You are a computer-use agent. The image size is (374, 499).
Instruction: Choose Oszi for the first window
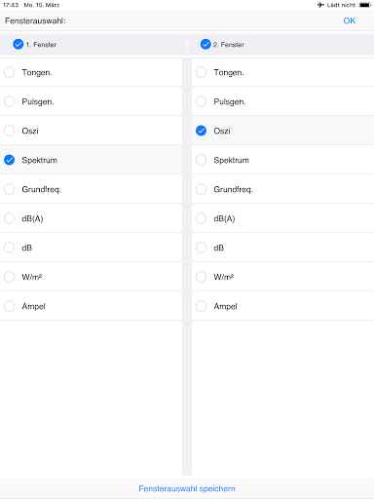coord(91,131)
